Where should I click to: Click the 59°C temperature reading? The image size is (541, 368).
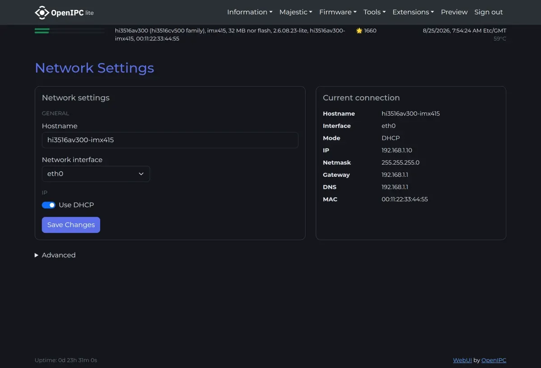click(500, 39)
